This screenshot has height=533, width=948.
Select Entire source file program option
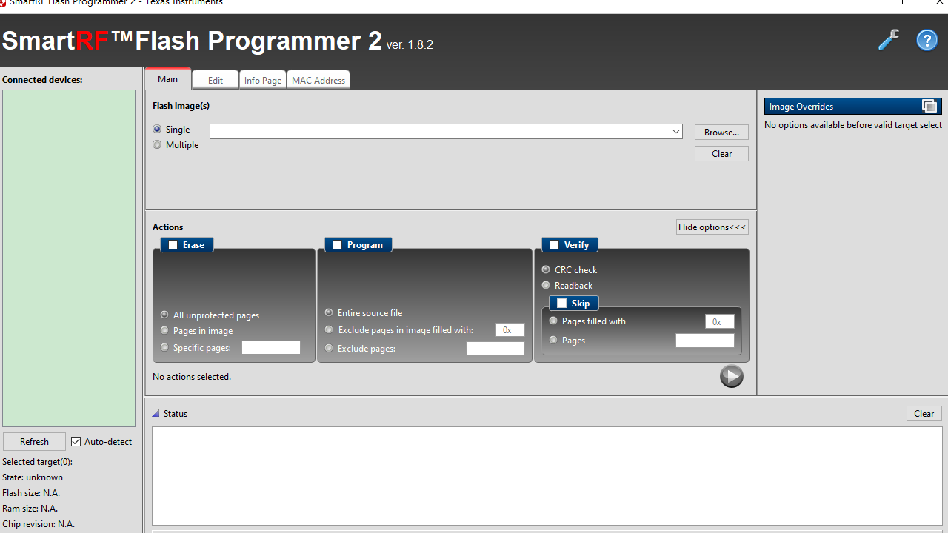pos(329,312)
